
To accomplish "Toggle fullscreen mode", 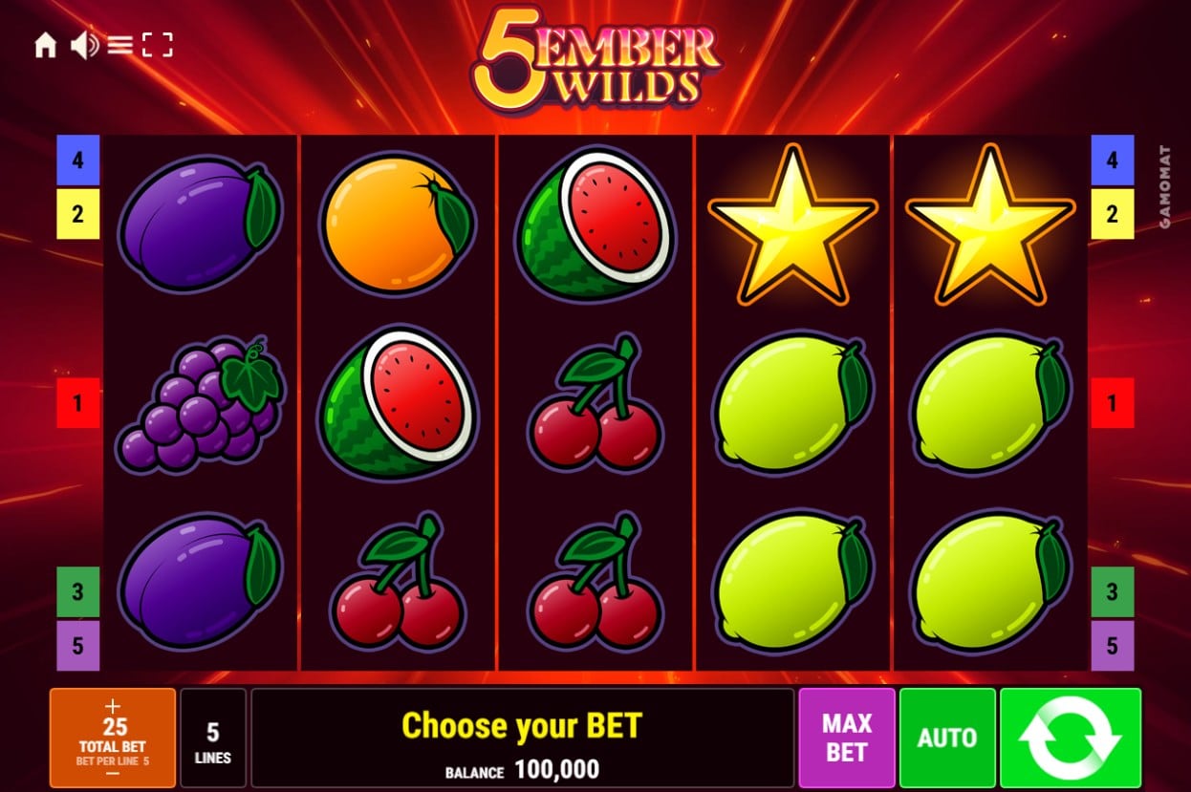I will pyautogui.click(x=158, y=45).
